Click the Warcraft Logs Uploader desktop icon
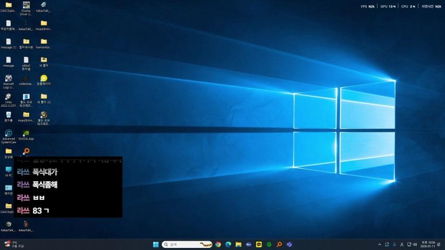This screenshot has width=445, height=250. (8, 79)
